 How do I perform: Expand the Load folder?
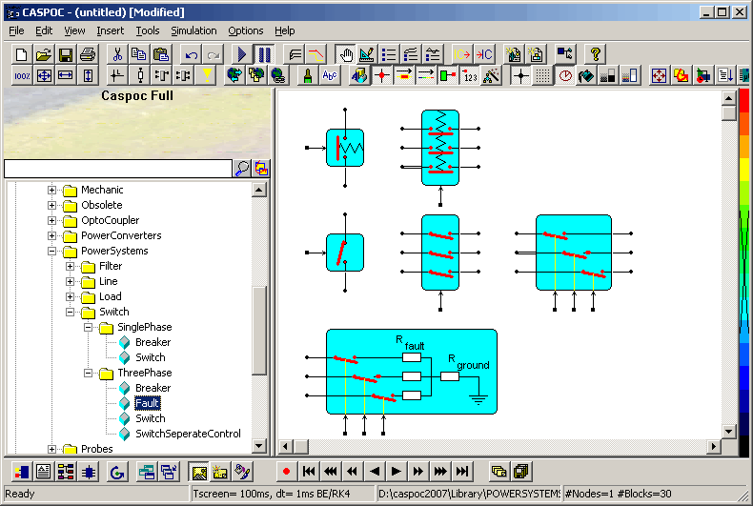[x=71, y=296]
